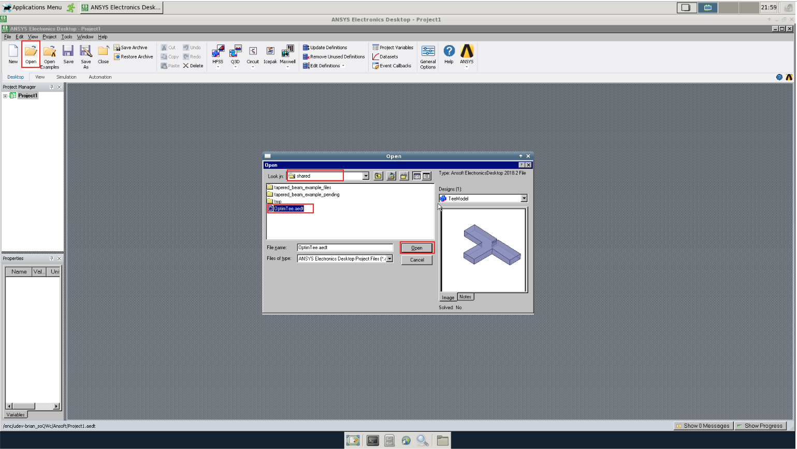
Task: Cancel the Open dialog
Action: [417, 260]
